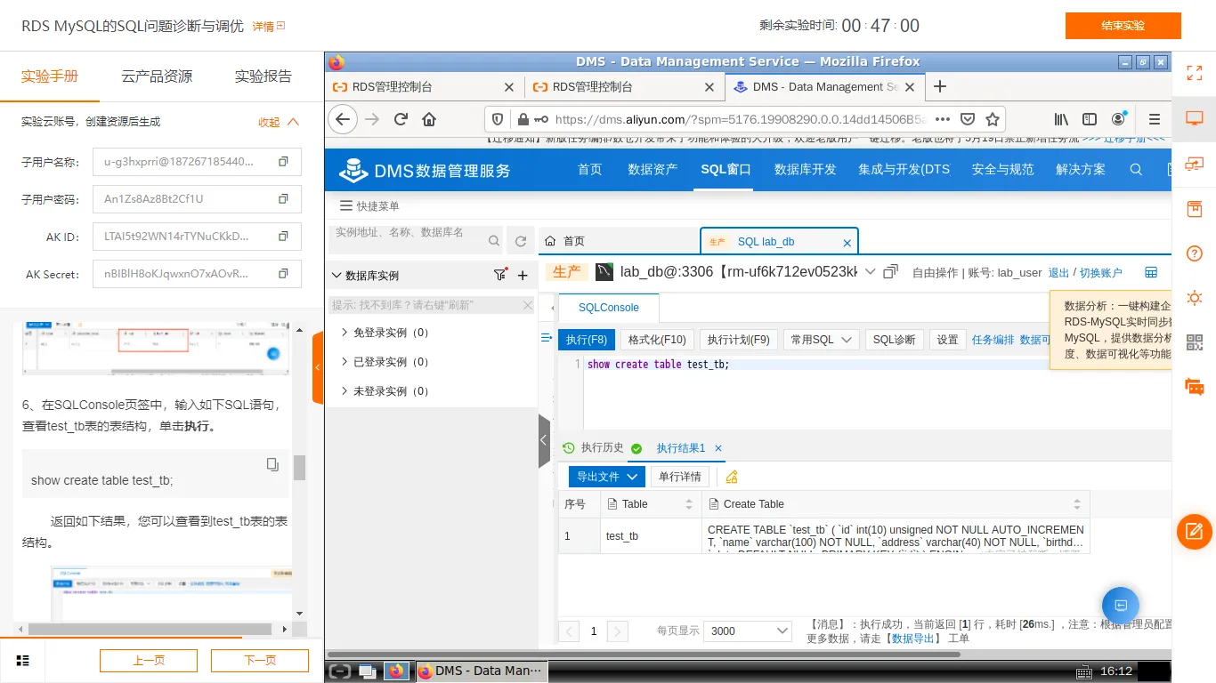
Task: Close the 执行结果1 tab
Action: [x=718, y=448]
